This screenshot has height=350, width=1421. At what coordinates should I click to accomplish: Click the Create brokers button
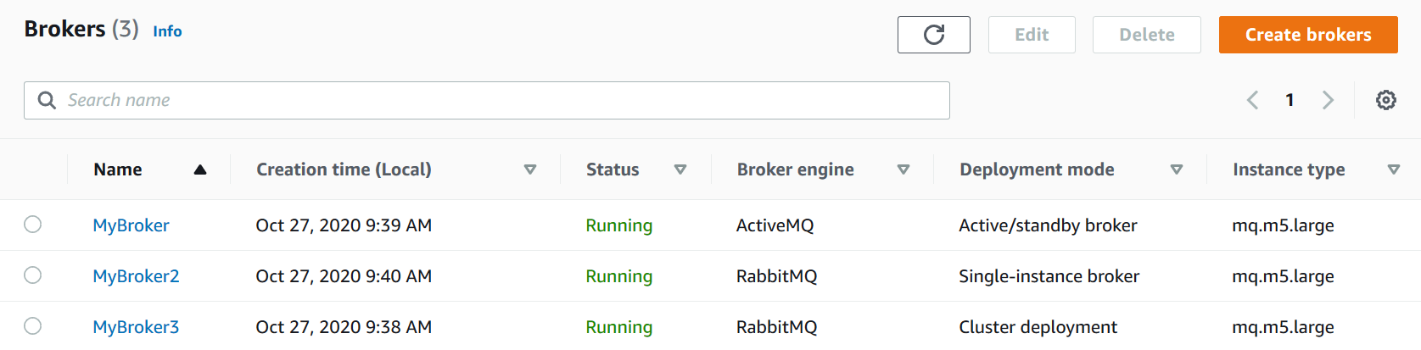pos(1307,35)
